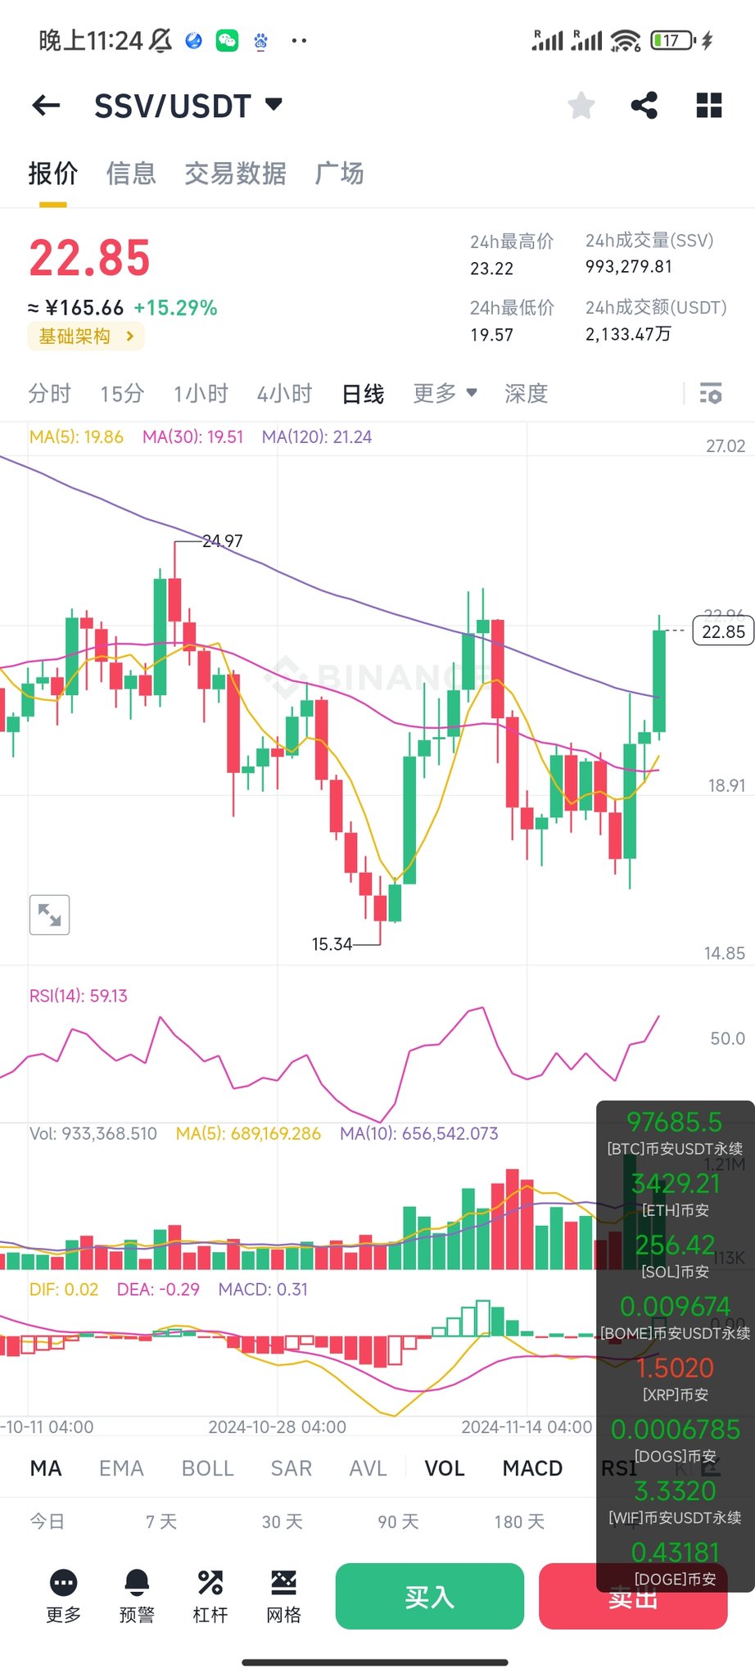
Task: Select the 30 天 performance range
Action: 283,1521
